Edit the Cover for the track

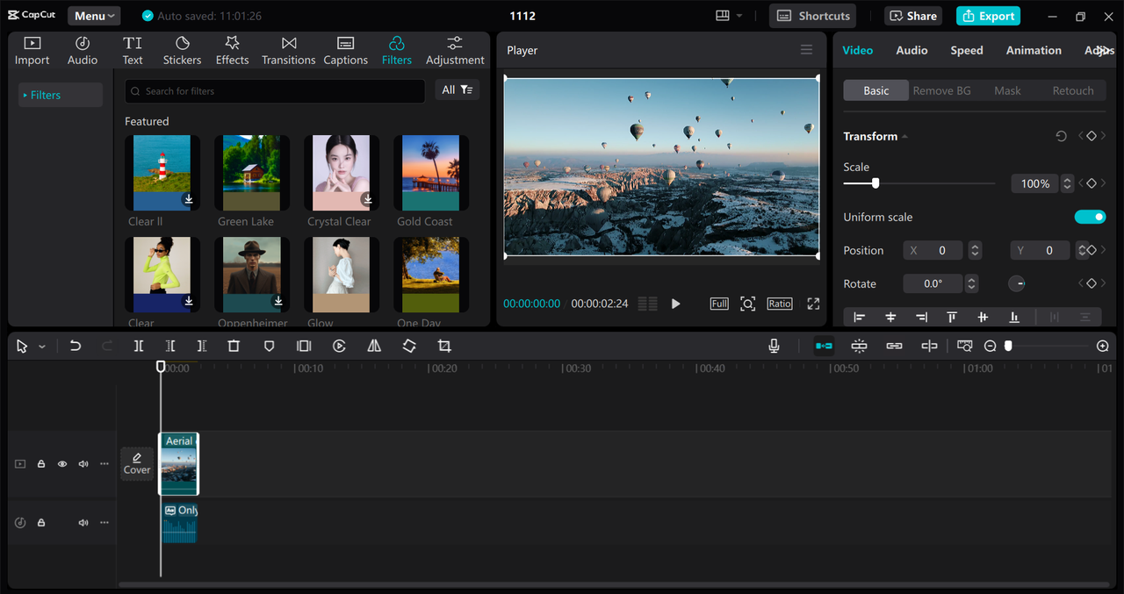pyautogui.click(x=137, y=463)
